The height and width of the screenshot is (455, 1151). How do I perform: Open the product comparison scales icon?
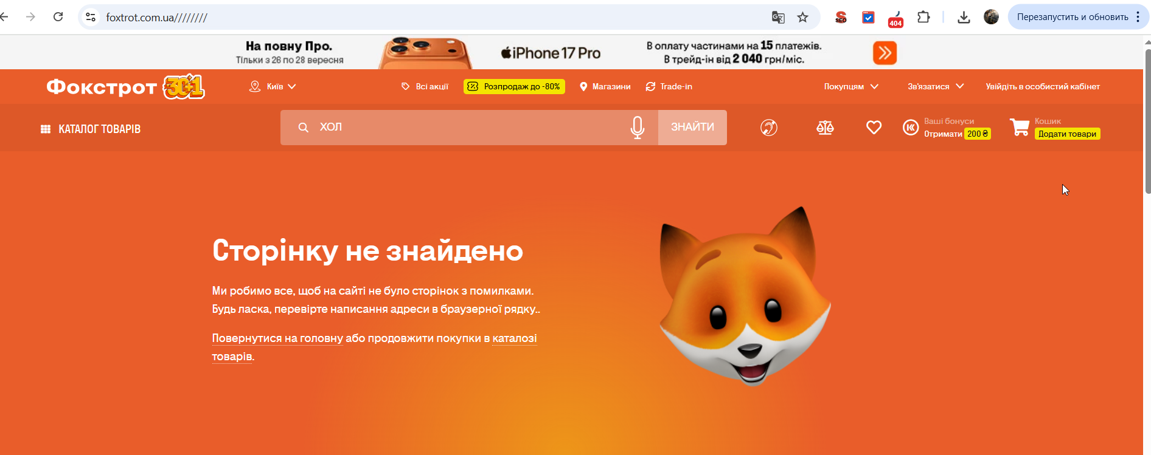825,128
